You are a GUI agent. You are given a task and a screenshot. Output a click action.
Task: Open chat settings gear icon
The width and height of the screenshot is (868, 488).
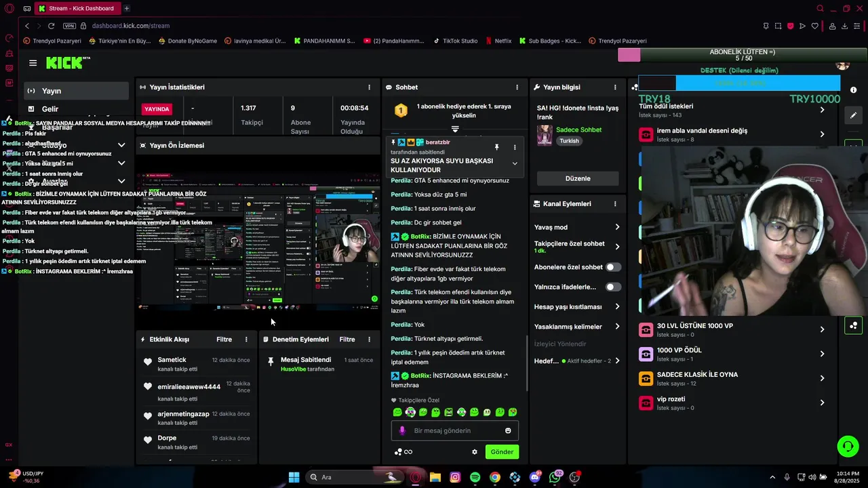475,452
